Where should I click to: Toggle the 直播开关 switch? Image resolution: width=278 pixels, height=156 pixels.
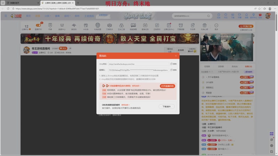[38, 25]
